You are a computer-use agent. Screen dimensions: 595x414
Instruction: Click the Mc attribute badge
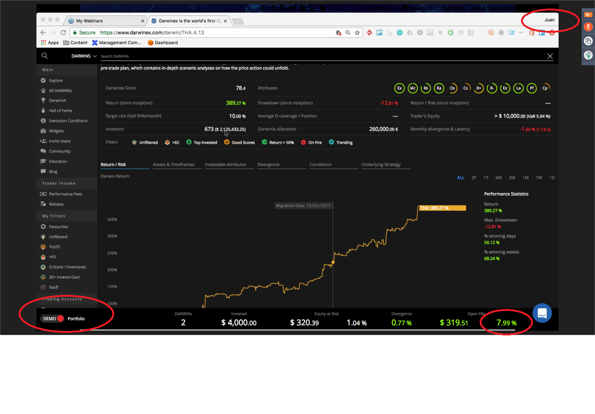[413, 88]
